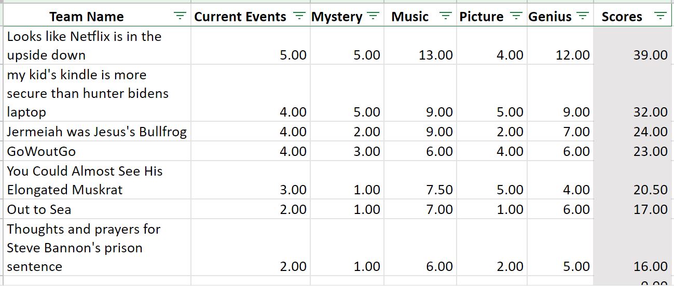
Task: Select the GoWoutGo team name cell
Action: 97,151
